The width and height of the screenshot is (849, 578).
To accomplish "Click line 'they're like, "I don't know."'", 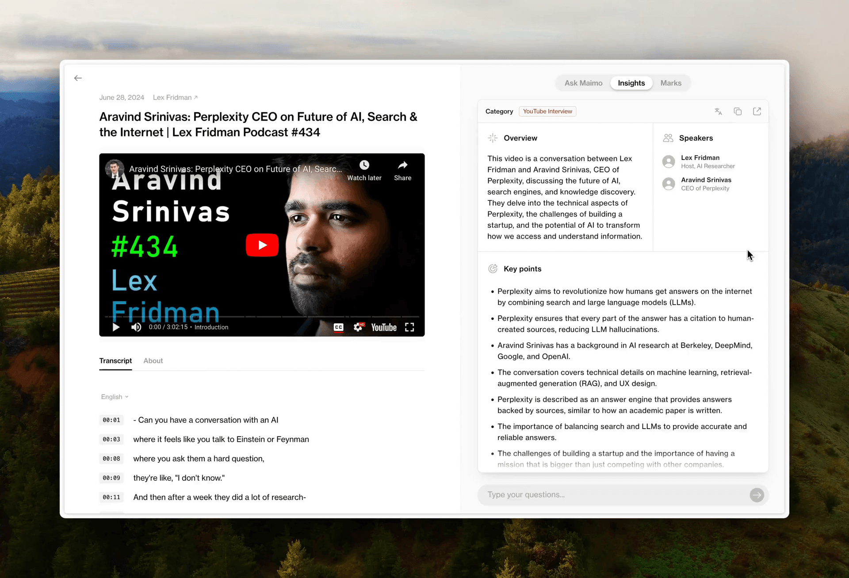I will 179,478.
